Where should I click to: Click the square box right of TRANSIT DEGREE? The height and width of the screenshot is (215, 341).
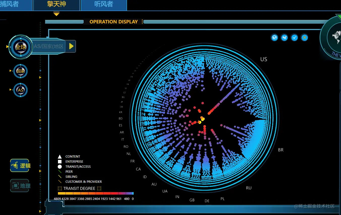(x=99, y=188)
